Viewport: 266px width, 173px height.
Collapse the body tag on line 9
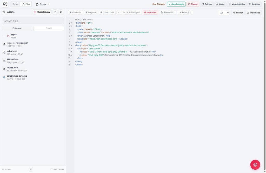click(x=72, y=45)
